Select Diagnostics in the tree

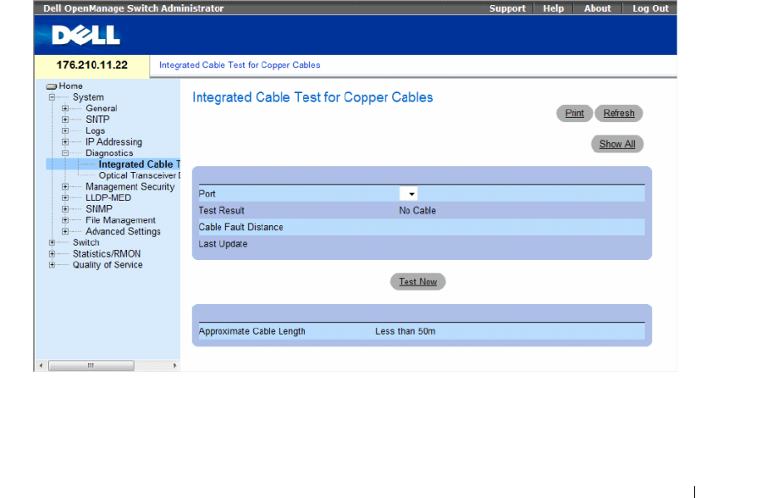[x=109, y=153]
